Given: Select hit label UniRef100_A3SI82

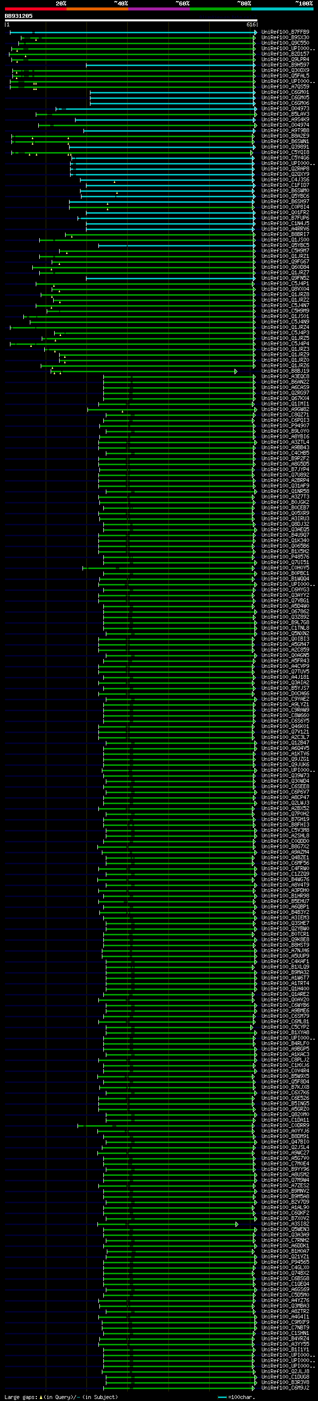Looking at the screenshot, I should click(285, 1224).
